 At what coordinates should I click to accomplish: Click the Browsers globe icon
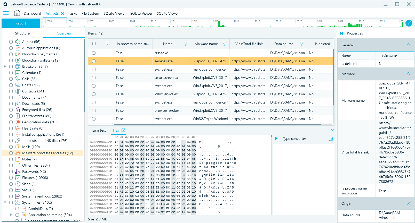pos(18,66)
